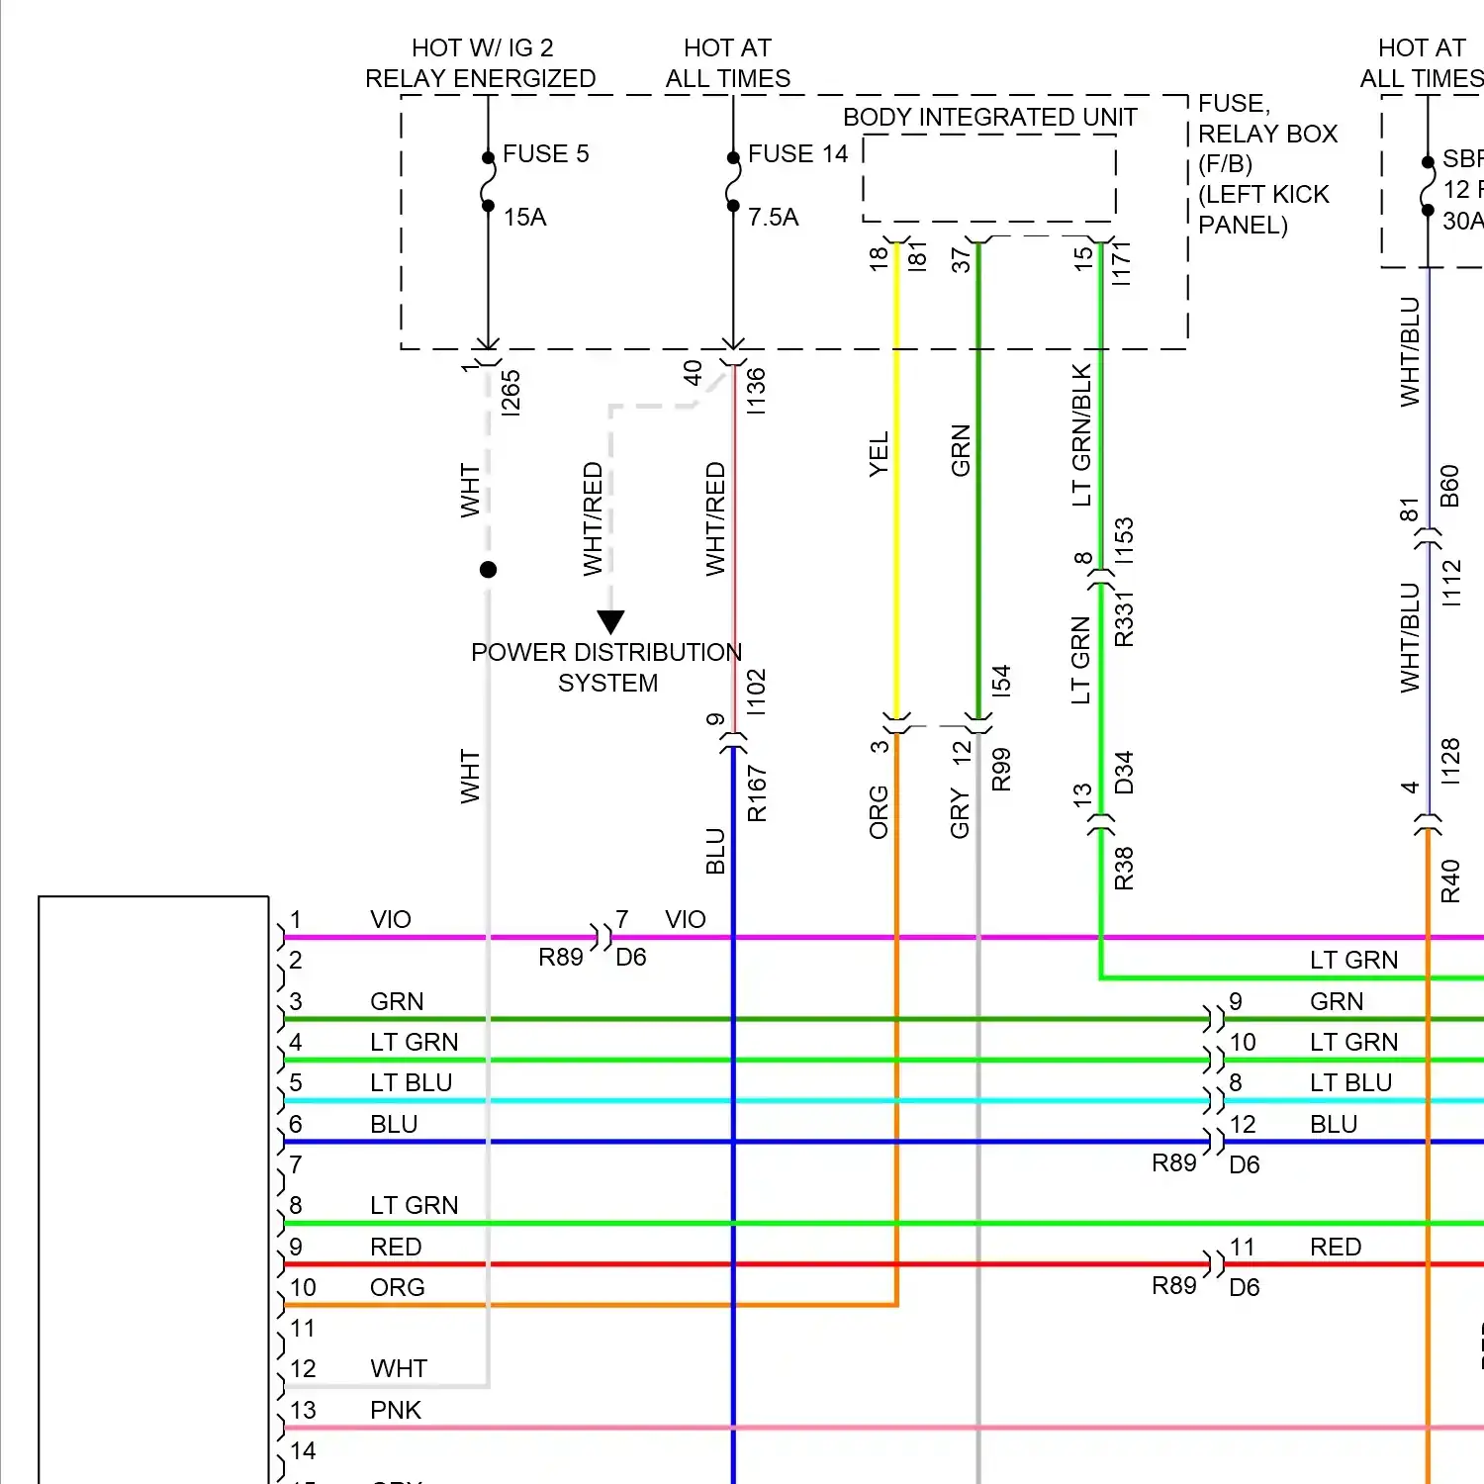This screenshot has height=1484, width=1484.
Task: Click connector label "I54"
Action: click(1001, 681)
